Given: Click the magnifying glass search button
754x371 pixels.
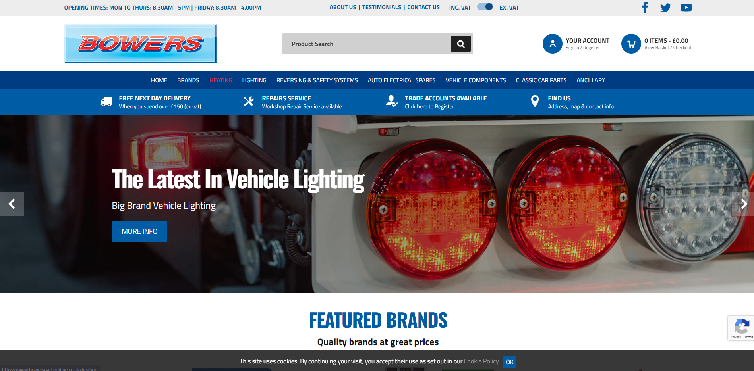Looking at the screenshot, I should [x=460, y=44].
